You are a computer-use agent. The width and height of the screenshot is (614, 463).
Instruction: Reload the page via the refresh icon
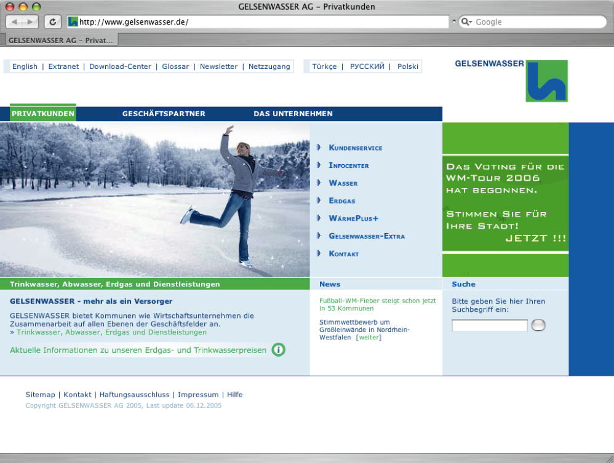coord(52,21)
